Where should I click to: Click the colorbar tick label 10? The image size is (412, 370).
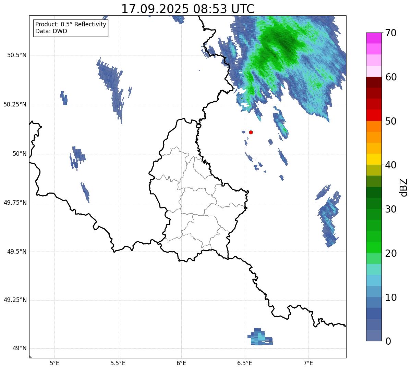tap(391, 297)
